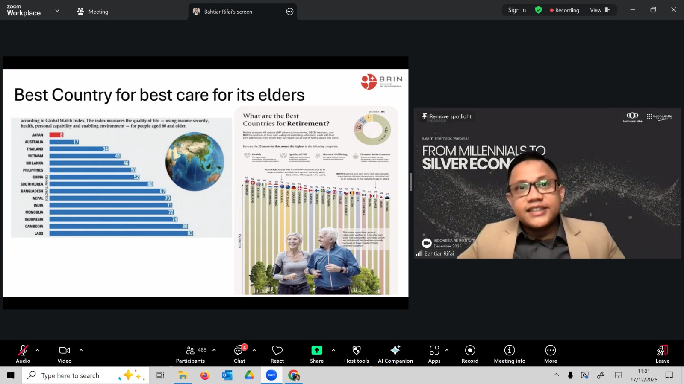Viewport: 684px width, 384px height.
Task: Unmute the microphone Audio button
Action: pos(23,354)
